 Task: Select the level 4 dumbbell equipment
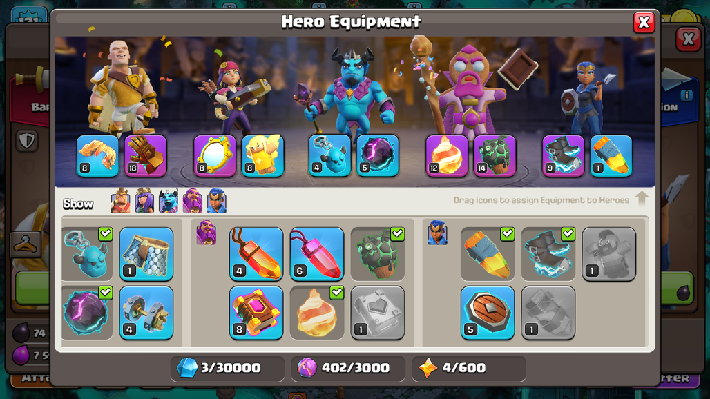pos(146,313)
